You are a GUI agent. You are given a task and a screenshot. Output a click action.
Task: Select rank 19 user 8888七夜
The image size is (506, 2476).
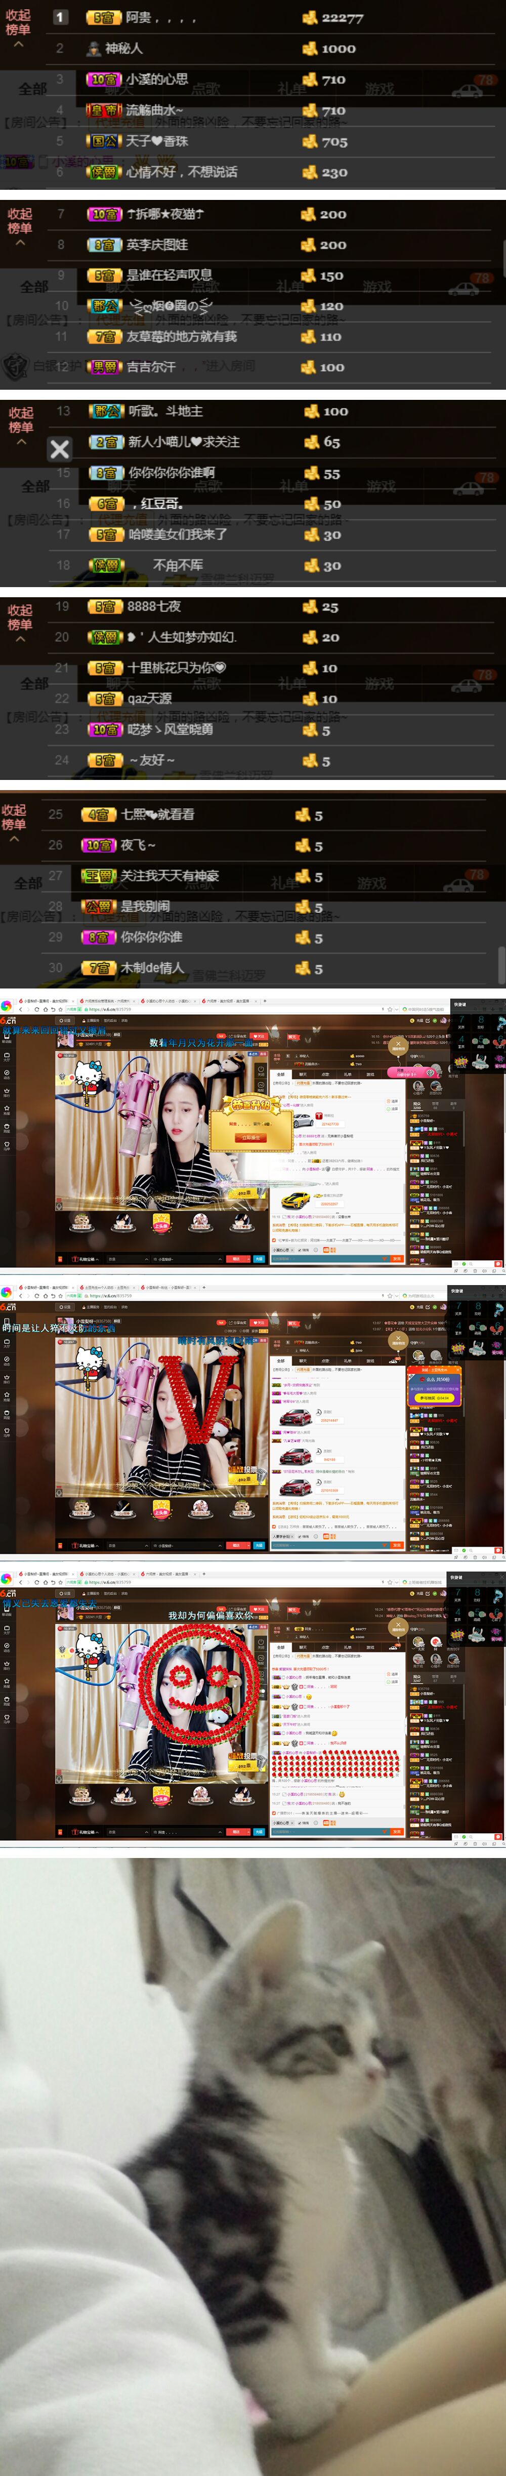coord(155,606)
